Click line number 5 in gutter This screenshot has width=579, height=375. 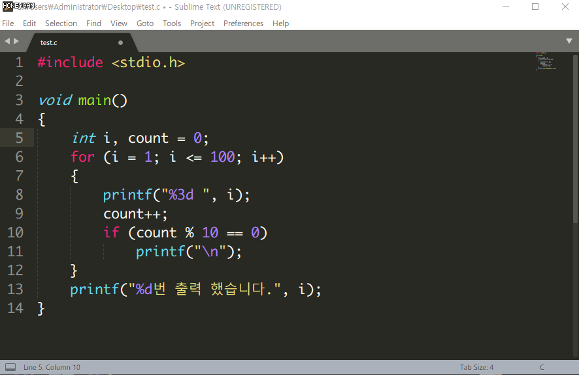[19, 138]
